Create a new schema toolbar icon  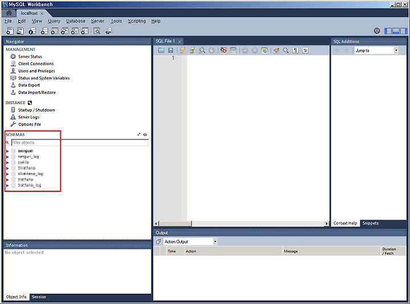click(44, 31)
